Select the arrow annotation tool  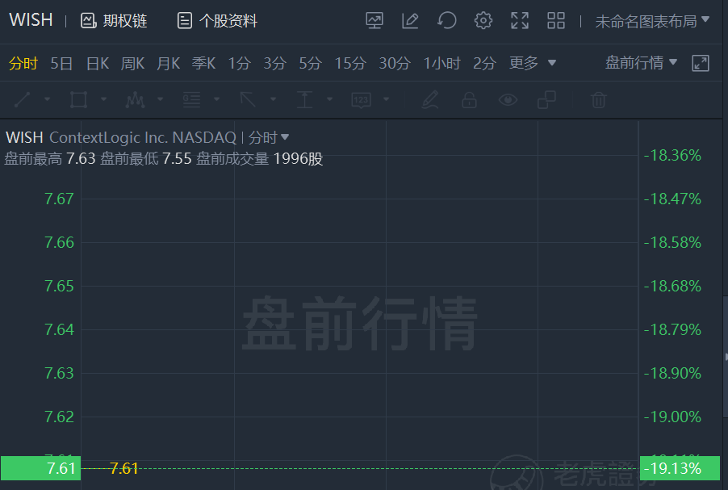248,100
